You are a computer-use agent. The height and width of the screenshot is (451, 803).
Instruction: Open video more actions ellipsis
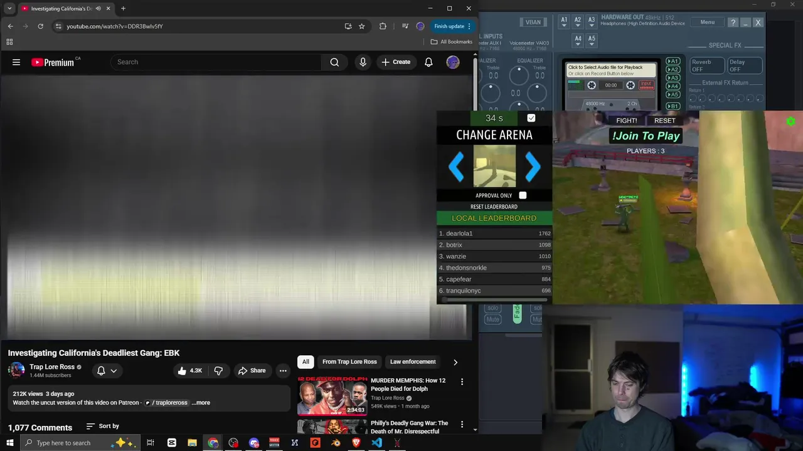283,371
